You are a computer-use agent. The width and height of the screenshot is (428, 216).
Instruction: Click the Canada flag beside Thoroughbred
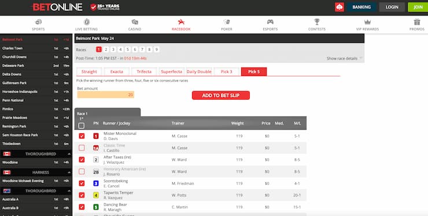pos(7,154)
